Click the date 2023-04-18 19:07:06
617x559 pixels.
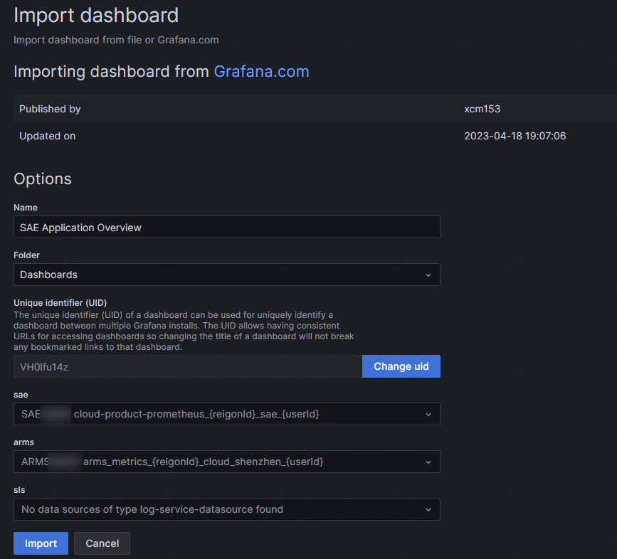(515, 136)
